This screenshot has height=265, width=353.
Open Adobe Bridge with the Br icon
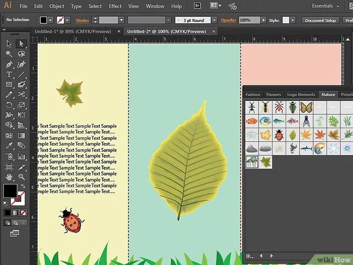pos(197,6)
